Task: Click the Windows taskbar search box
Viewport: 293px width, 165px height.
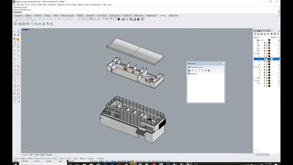Action: (43, 164)
